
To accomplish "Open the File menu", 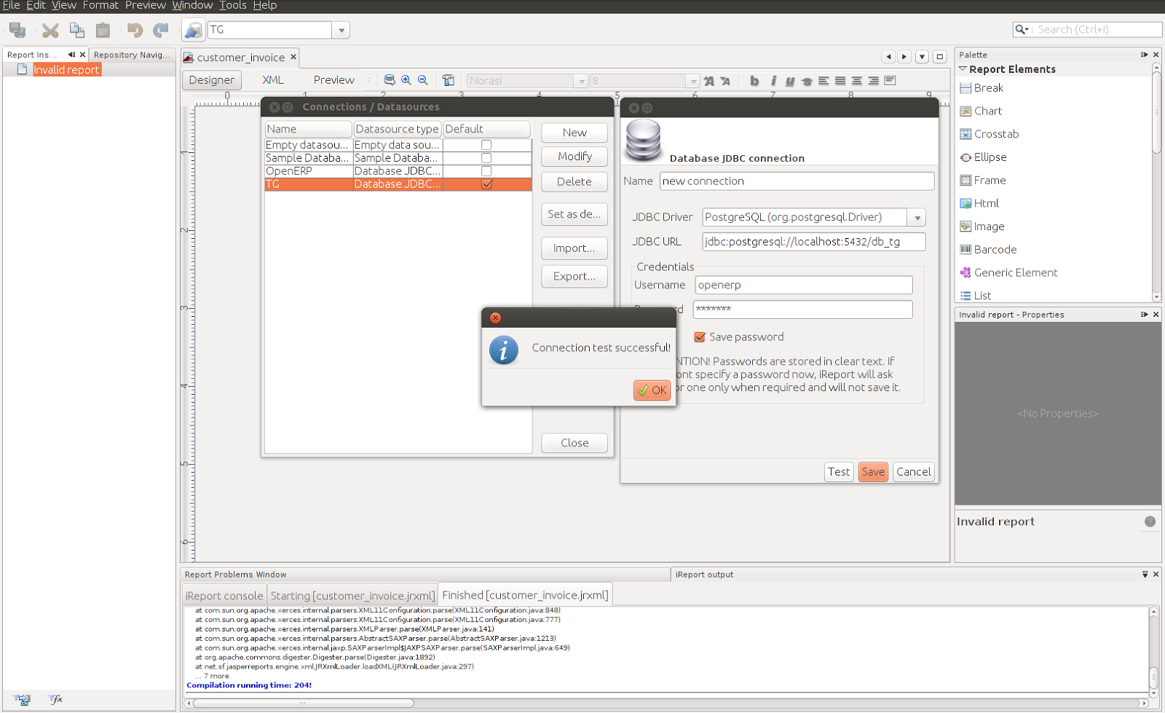I will 11,5.
